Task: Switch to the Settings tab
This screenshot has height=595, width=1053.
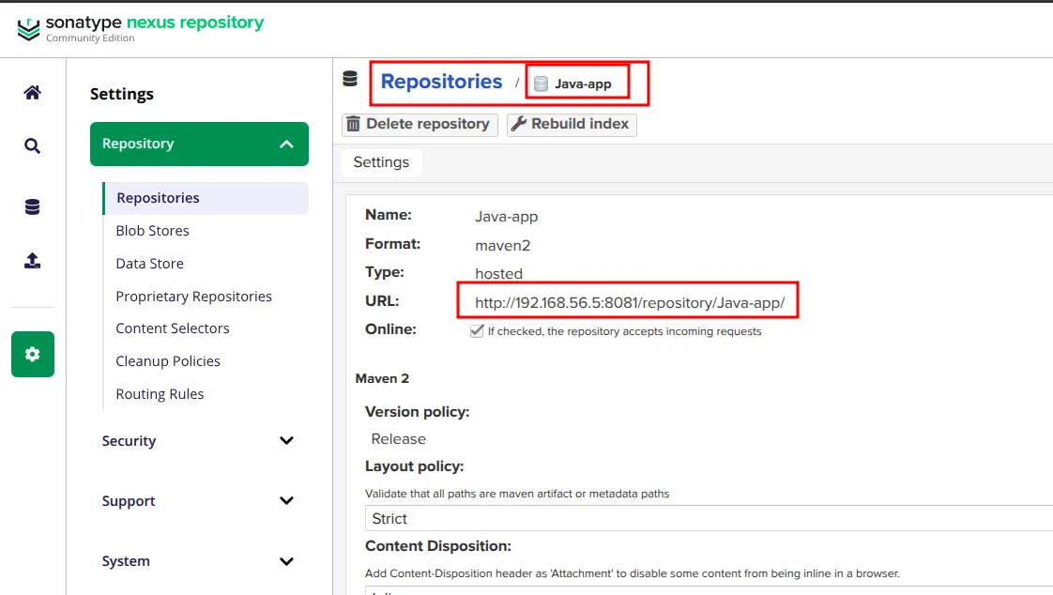Action: pyautogui.click(x=381, y=162)
